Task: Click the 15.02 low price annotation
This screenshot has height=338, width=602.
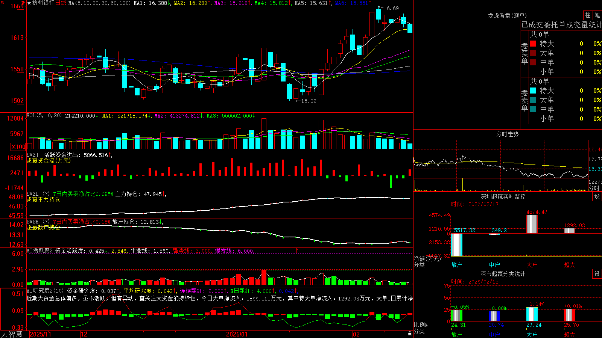Action: [309, 101]
